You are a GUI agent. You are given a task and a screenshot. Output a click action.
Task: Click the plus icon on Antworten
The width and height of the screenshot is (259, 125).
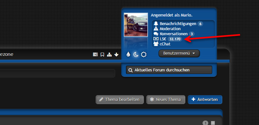coord(193,99)
